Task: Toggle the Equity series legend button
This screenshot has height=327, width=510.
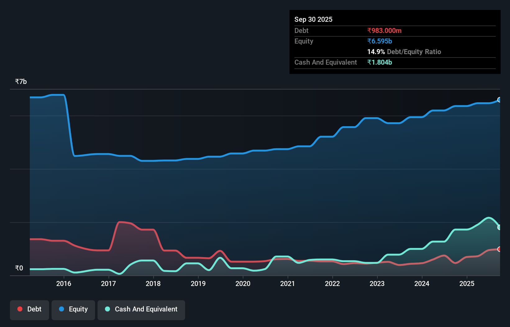Action: (x=73, y=310)
